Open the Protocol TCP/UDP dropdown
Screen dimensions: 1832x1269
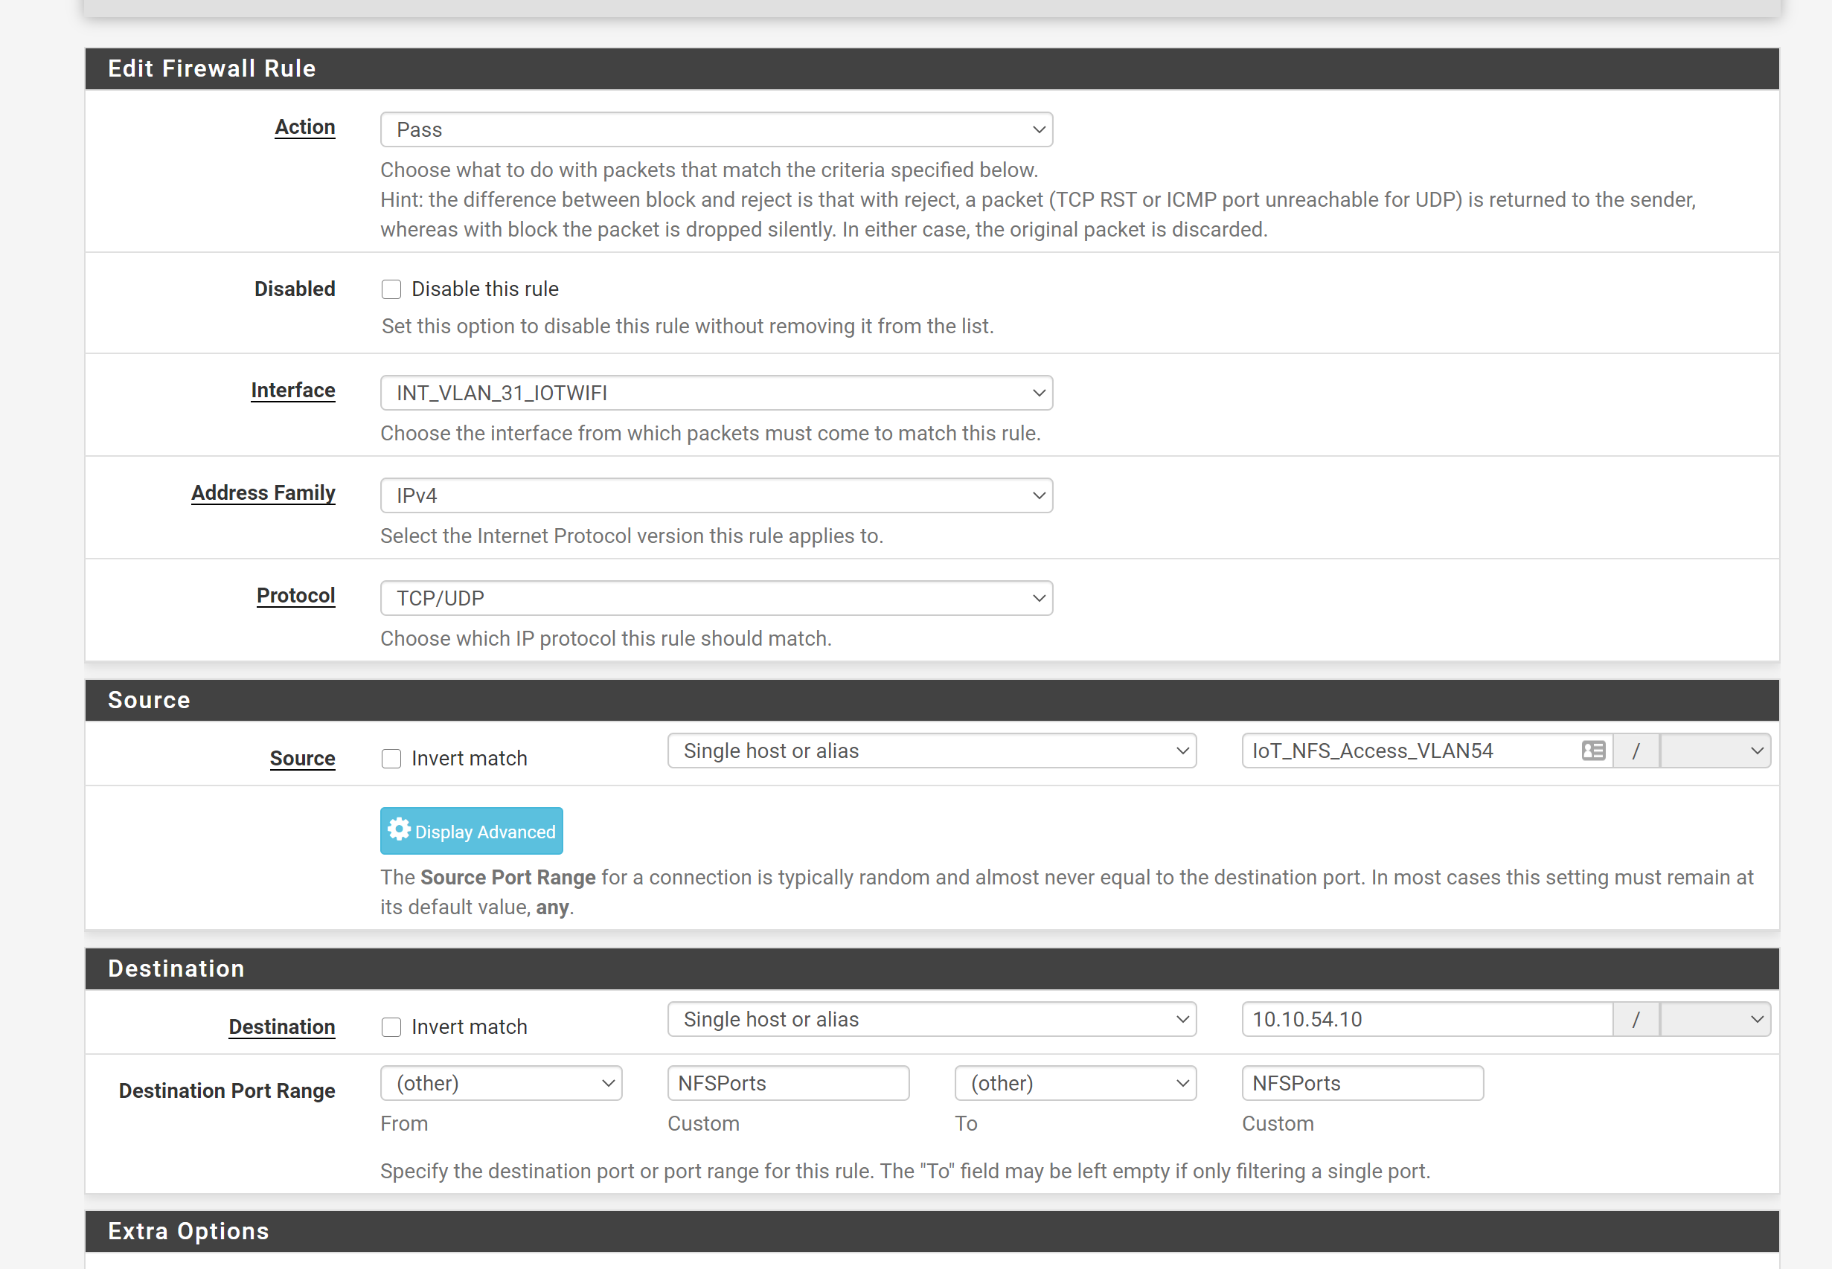coord(716,598)
